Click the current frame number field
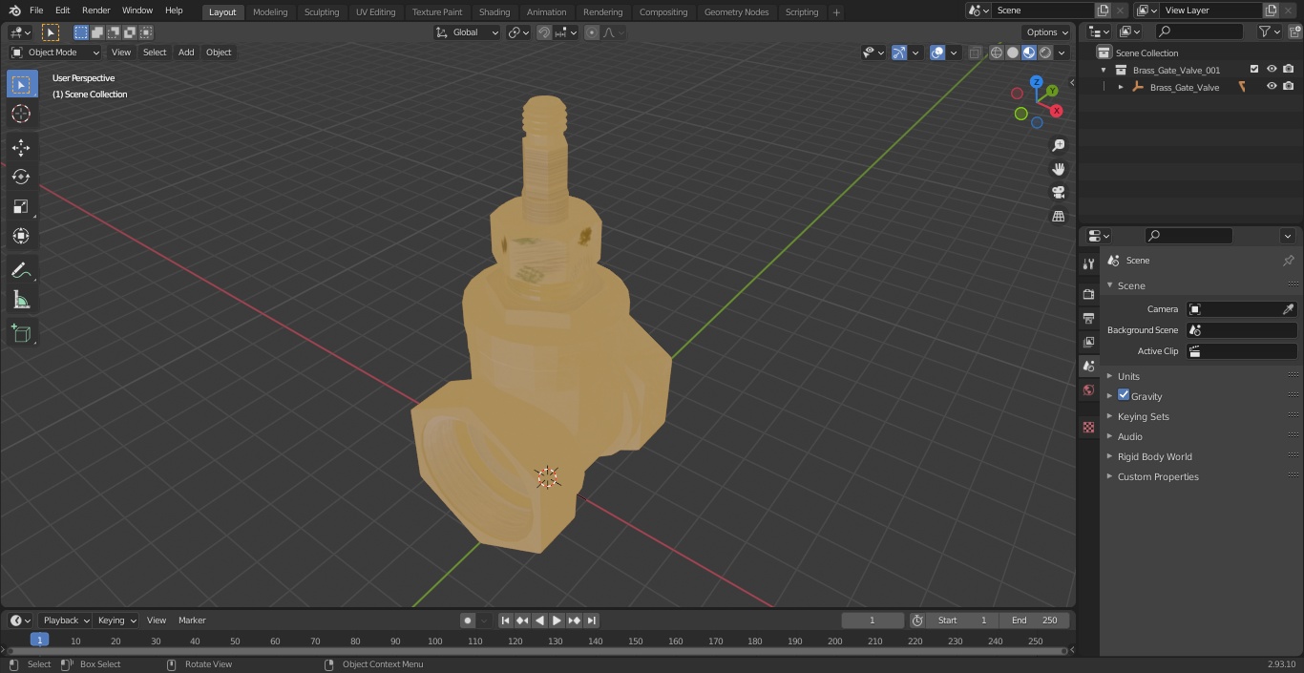The width and height of the screenshot is (1304, 673). 873,620
